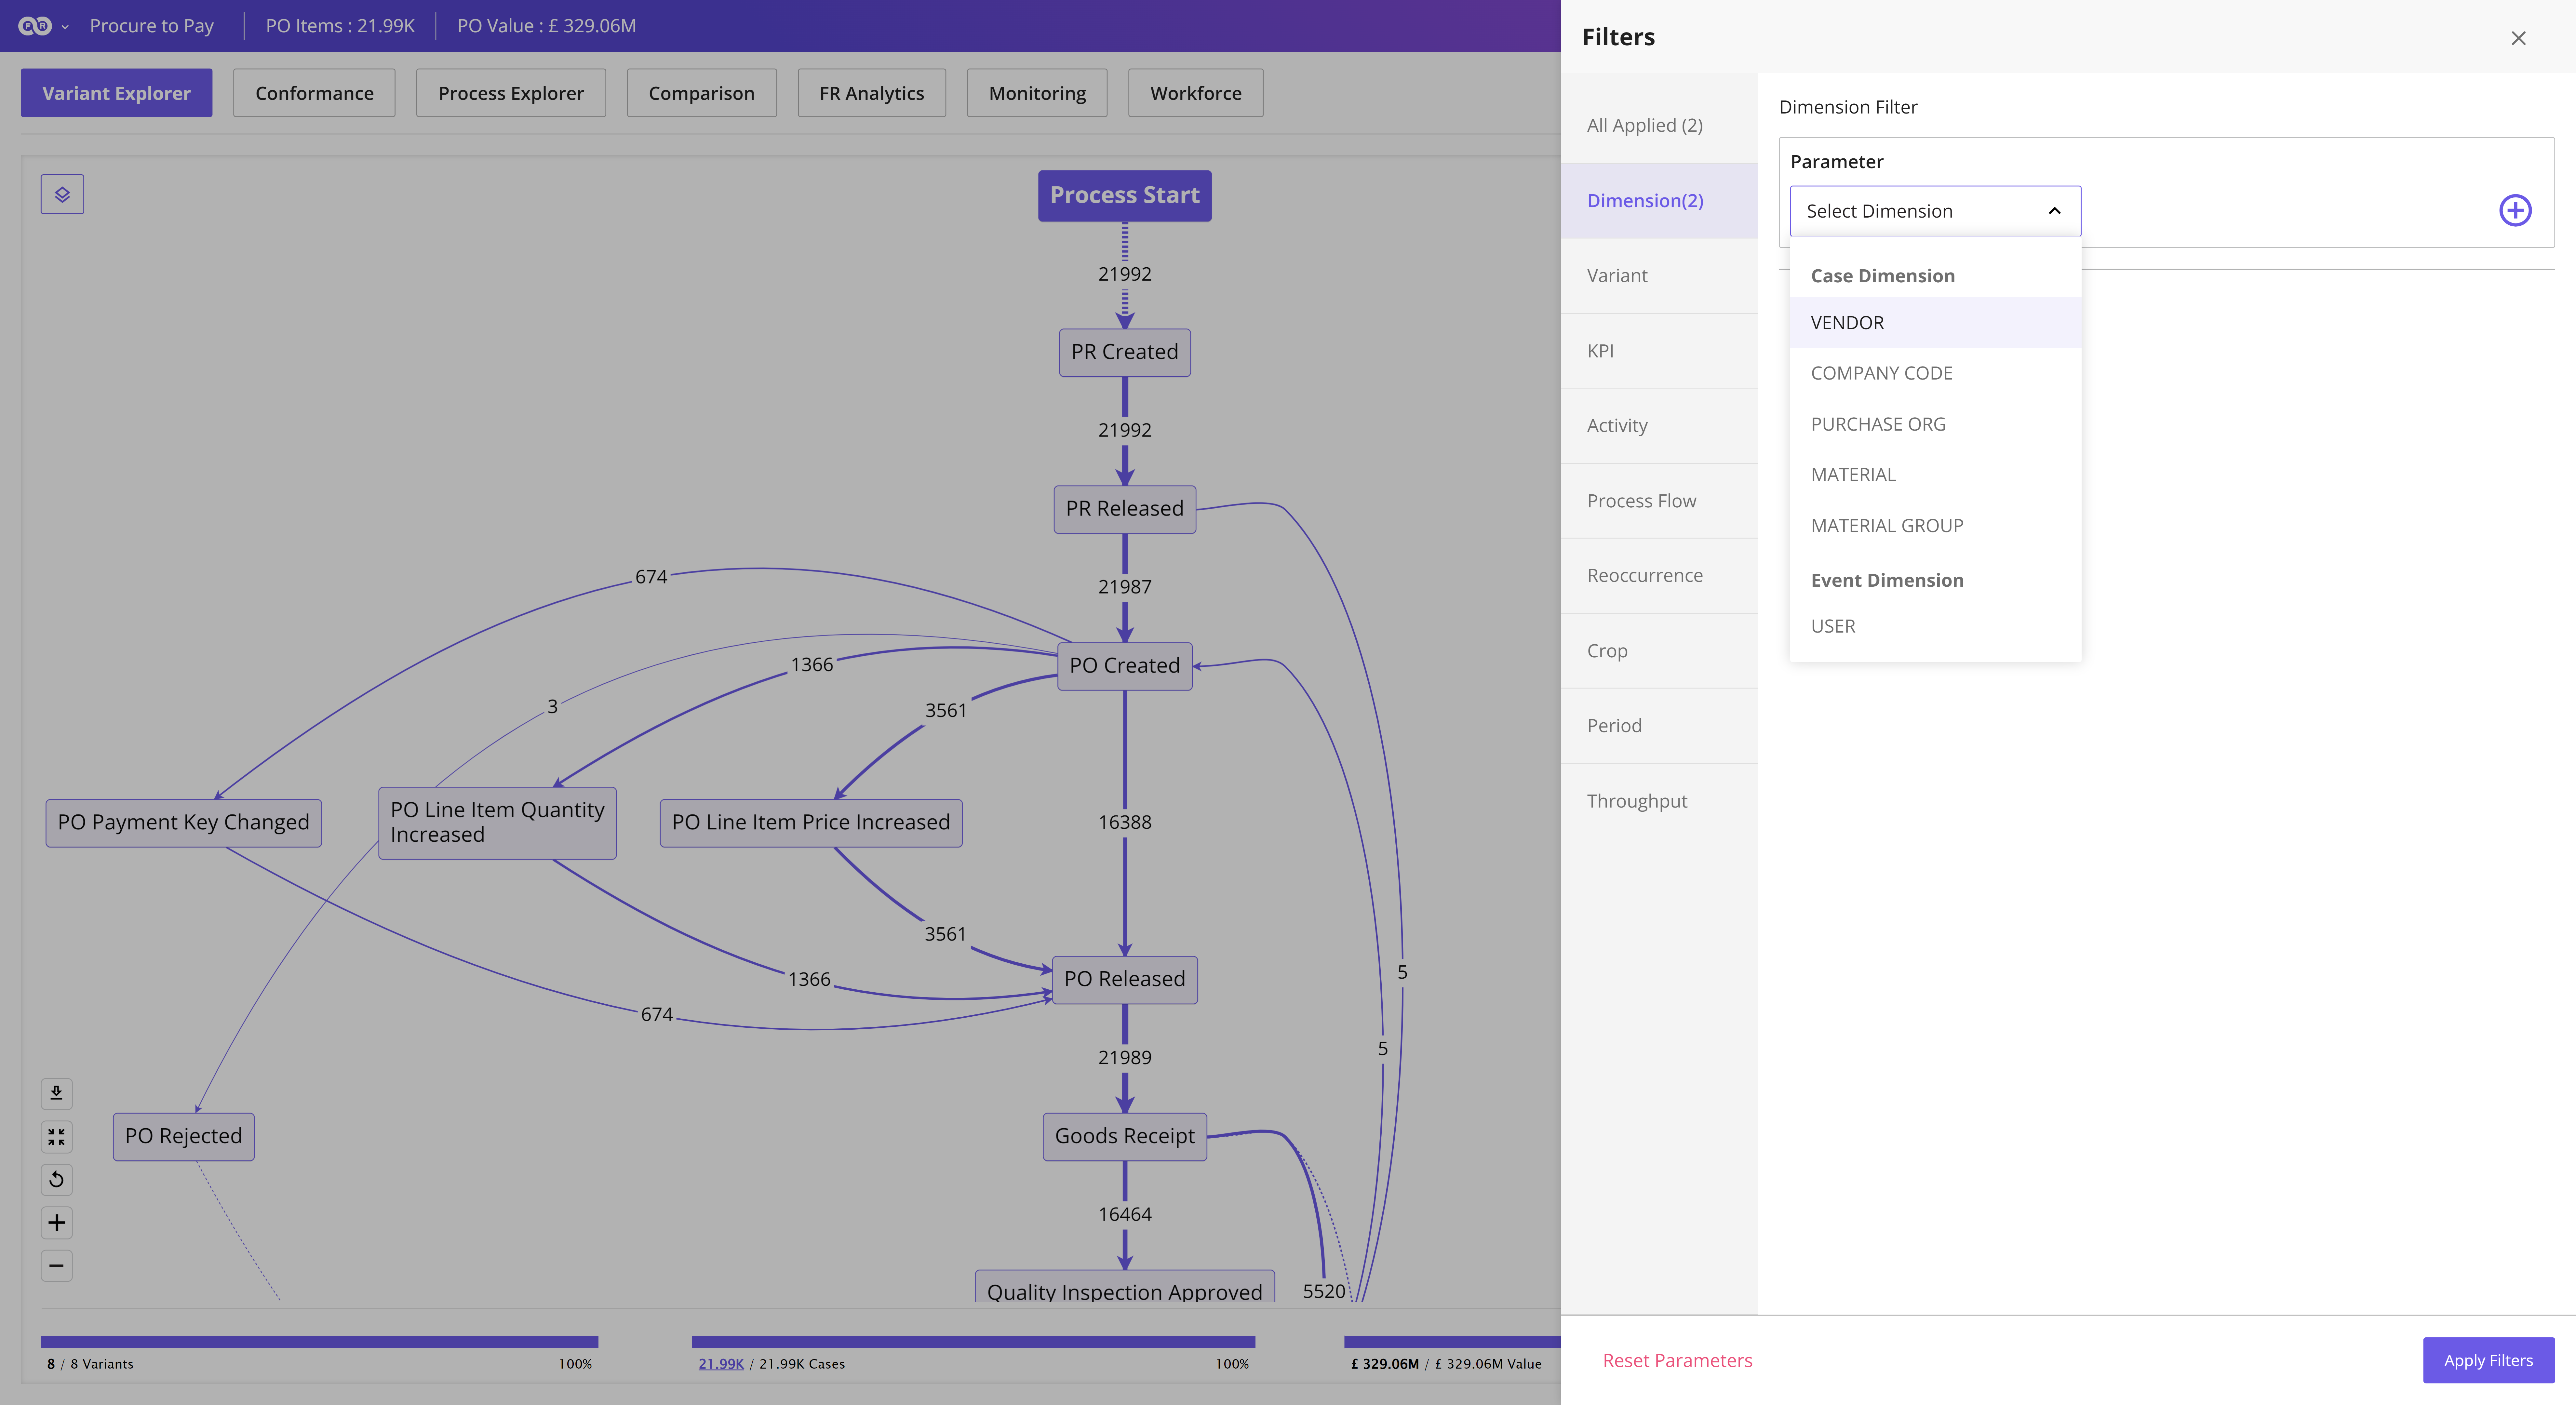The width and height of the screenshot is (2576, 1405).
Task: Switch to Process Explorer tab
Action: coord(511,93)
